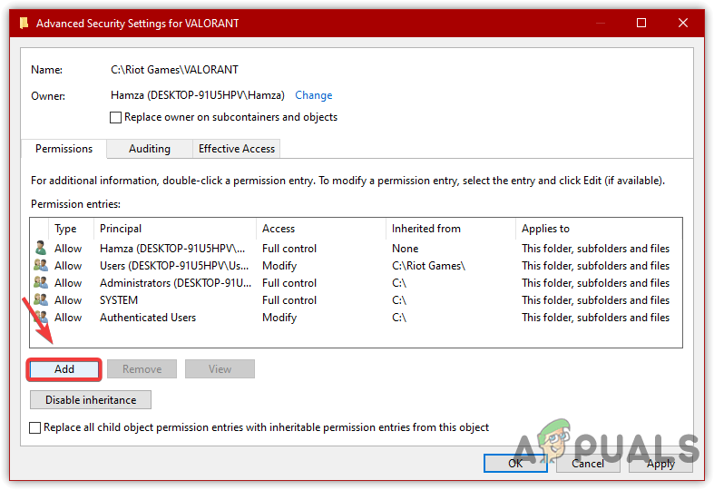Select the Authenticated Users entry
Image resolution: width=714 pixels, height=490 pixels.
[x=148, y=318]
